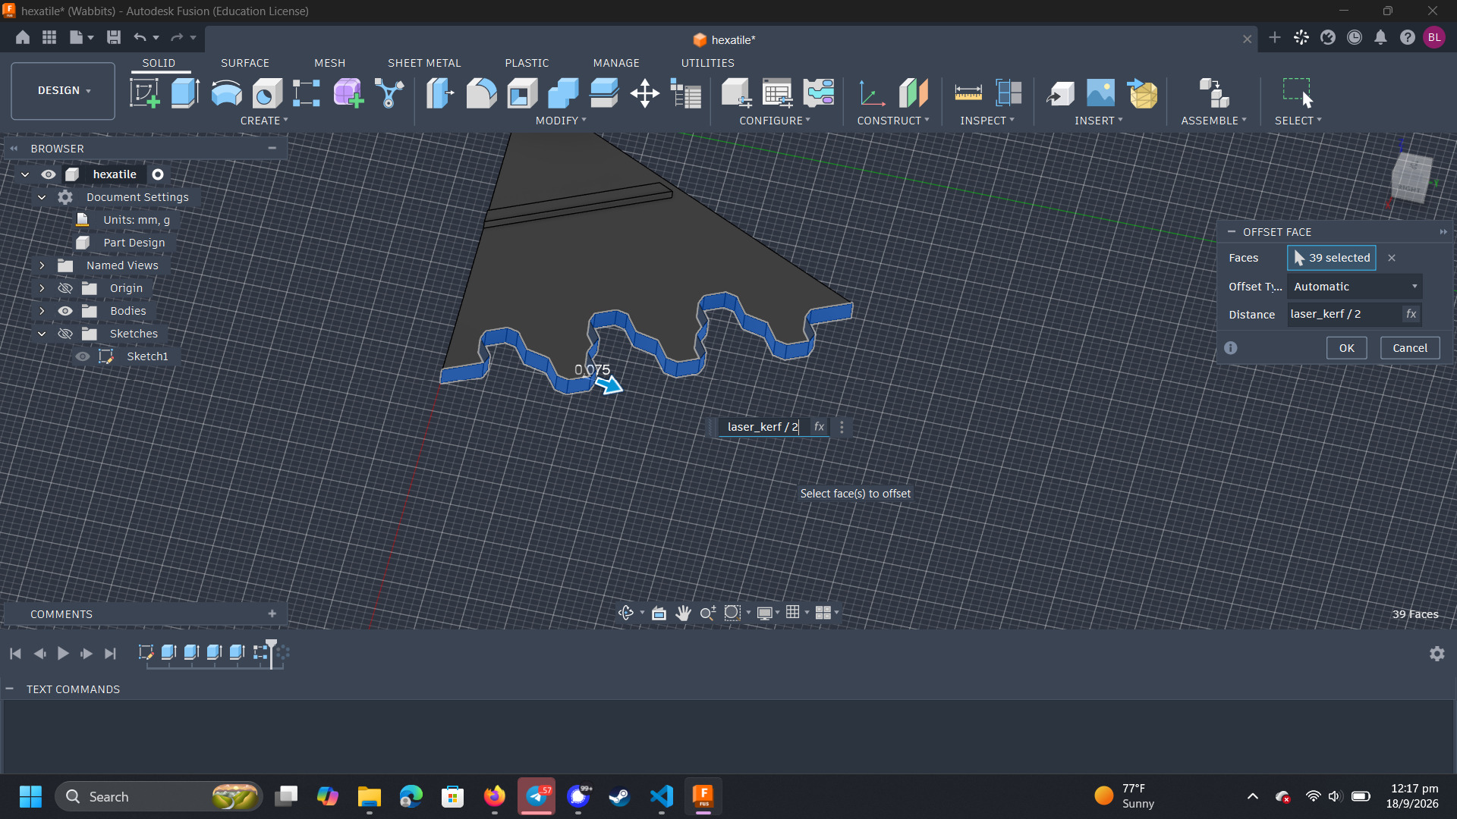This screenshot has width=1457, height=819.
Task: Cancel the Offset Face dialog
Action: pos(1410,348)
